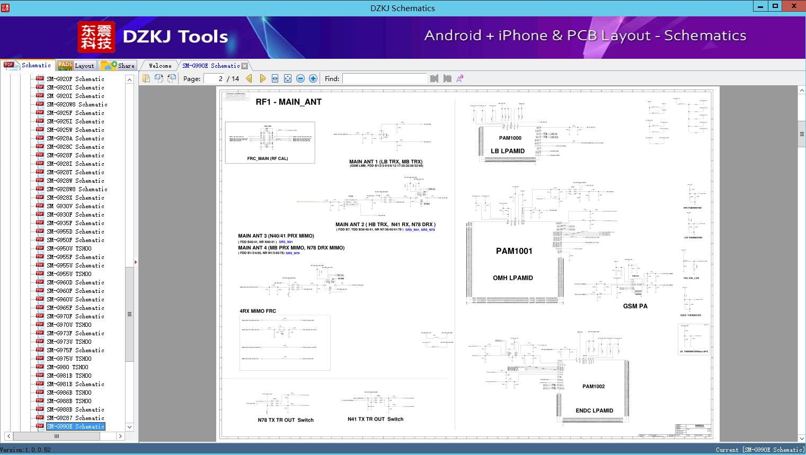Click the RF1 - MAIN_ANT page title
The height and width of the screenshot is (455, 806).
click(x=289, y=102)
